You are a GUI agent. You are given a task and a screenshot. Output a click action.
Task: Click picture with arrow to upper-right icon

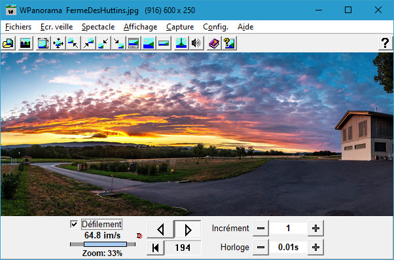click(x=88, y=43)
